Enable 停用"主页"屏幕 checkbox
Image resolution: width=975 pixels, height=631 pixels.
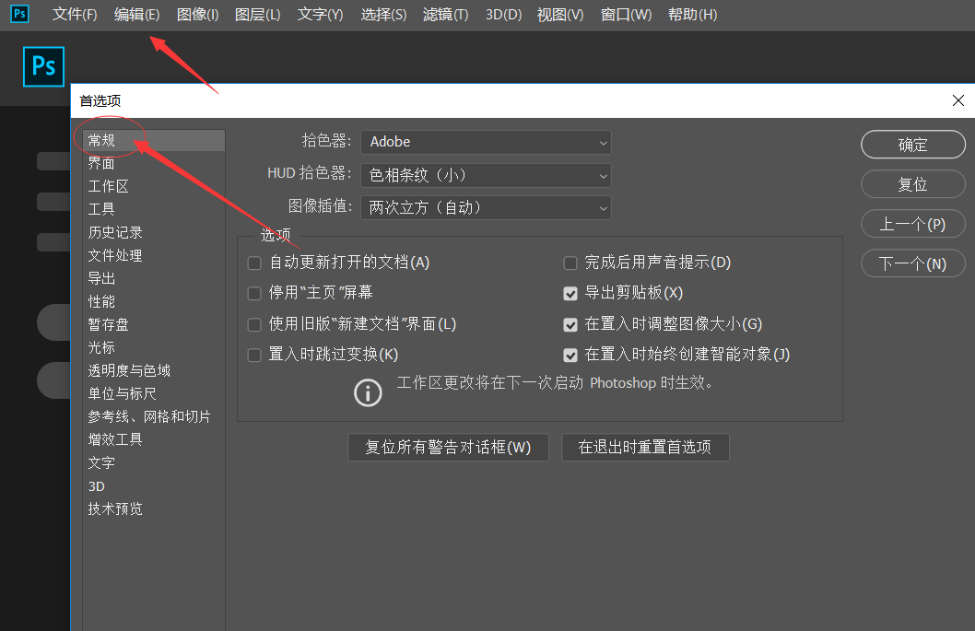pyautogui.click(x=254, y=294)
